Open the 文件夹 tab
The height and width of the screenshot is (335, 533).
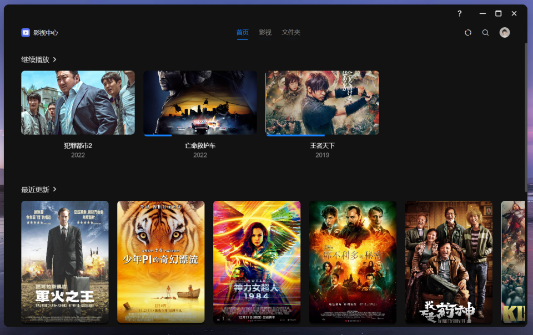pos(291,33)
